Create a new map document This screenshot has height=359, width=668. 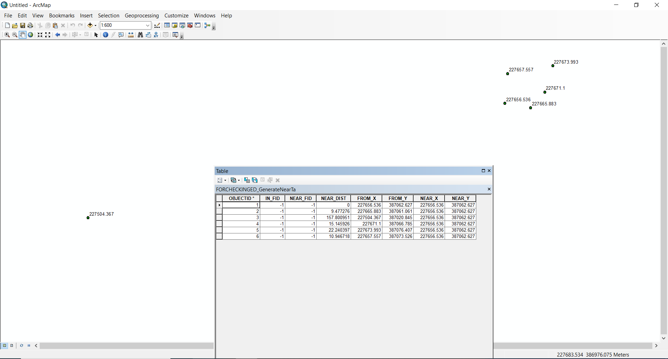7,25
